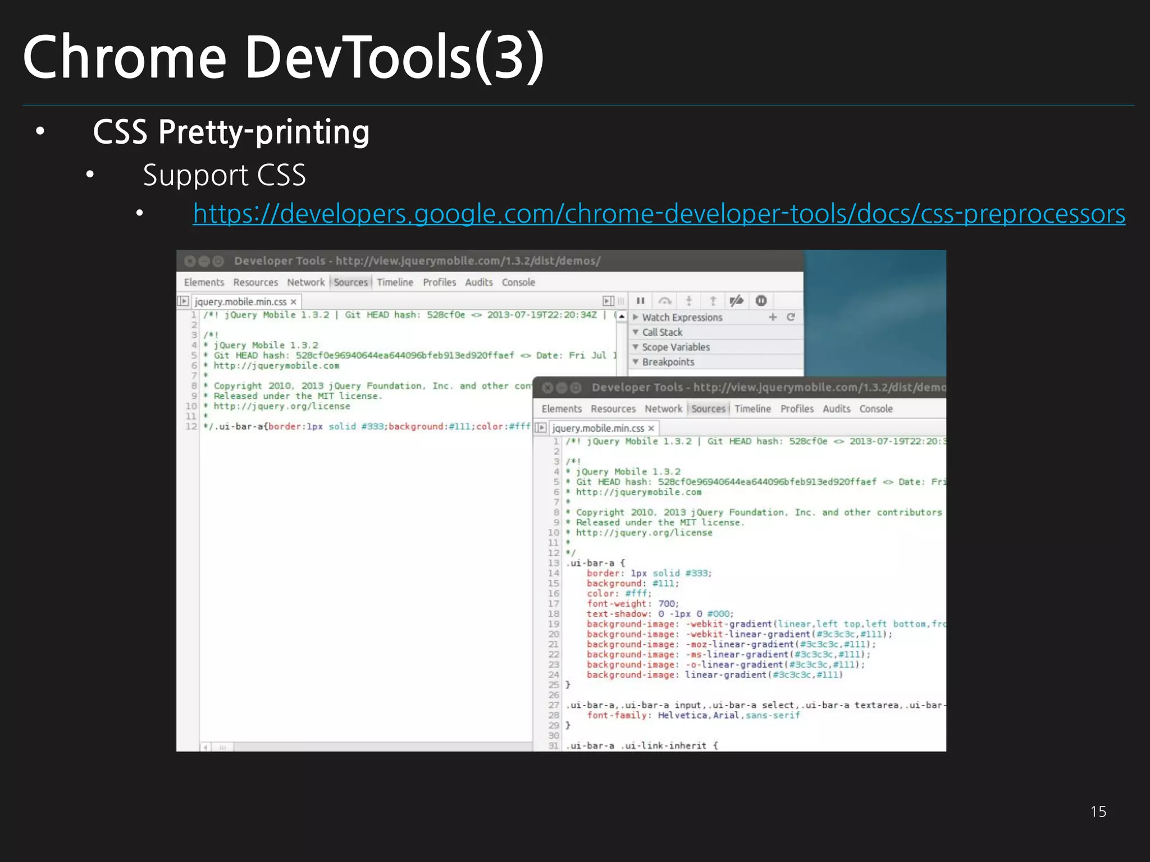Image resolution: width=1150 pixels, height=862 pixels.
Task: Toggle pause on exceptions
Action: tap(761, 301)
